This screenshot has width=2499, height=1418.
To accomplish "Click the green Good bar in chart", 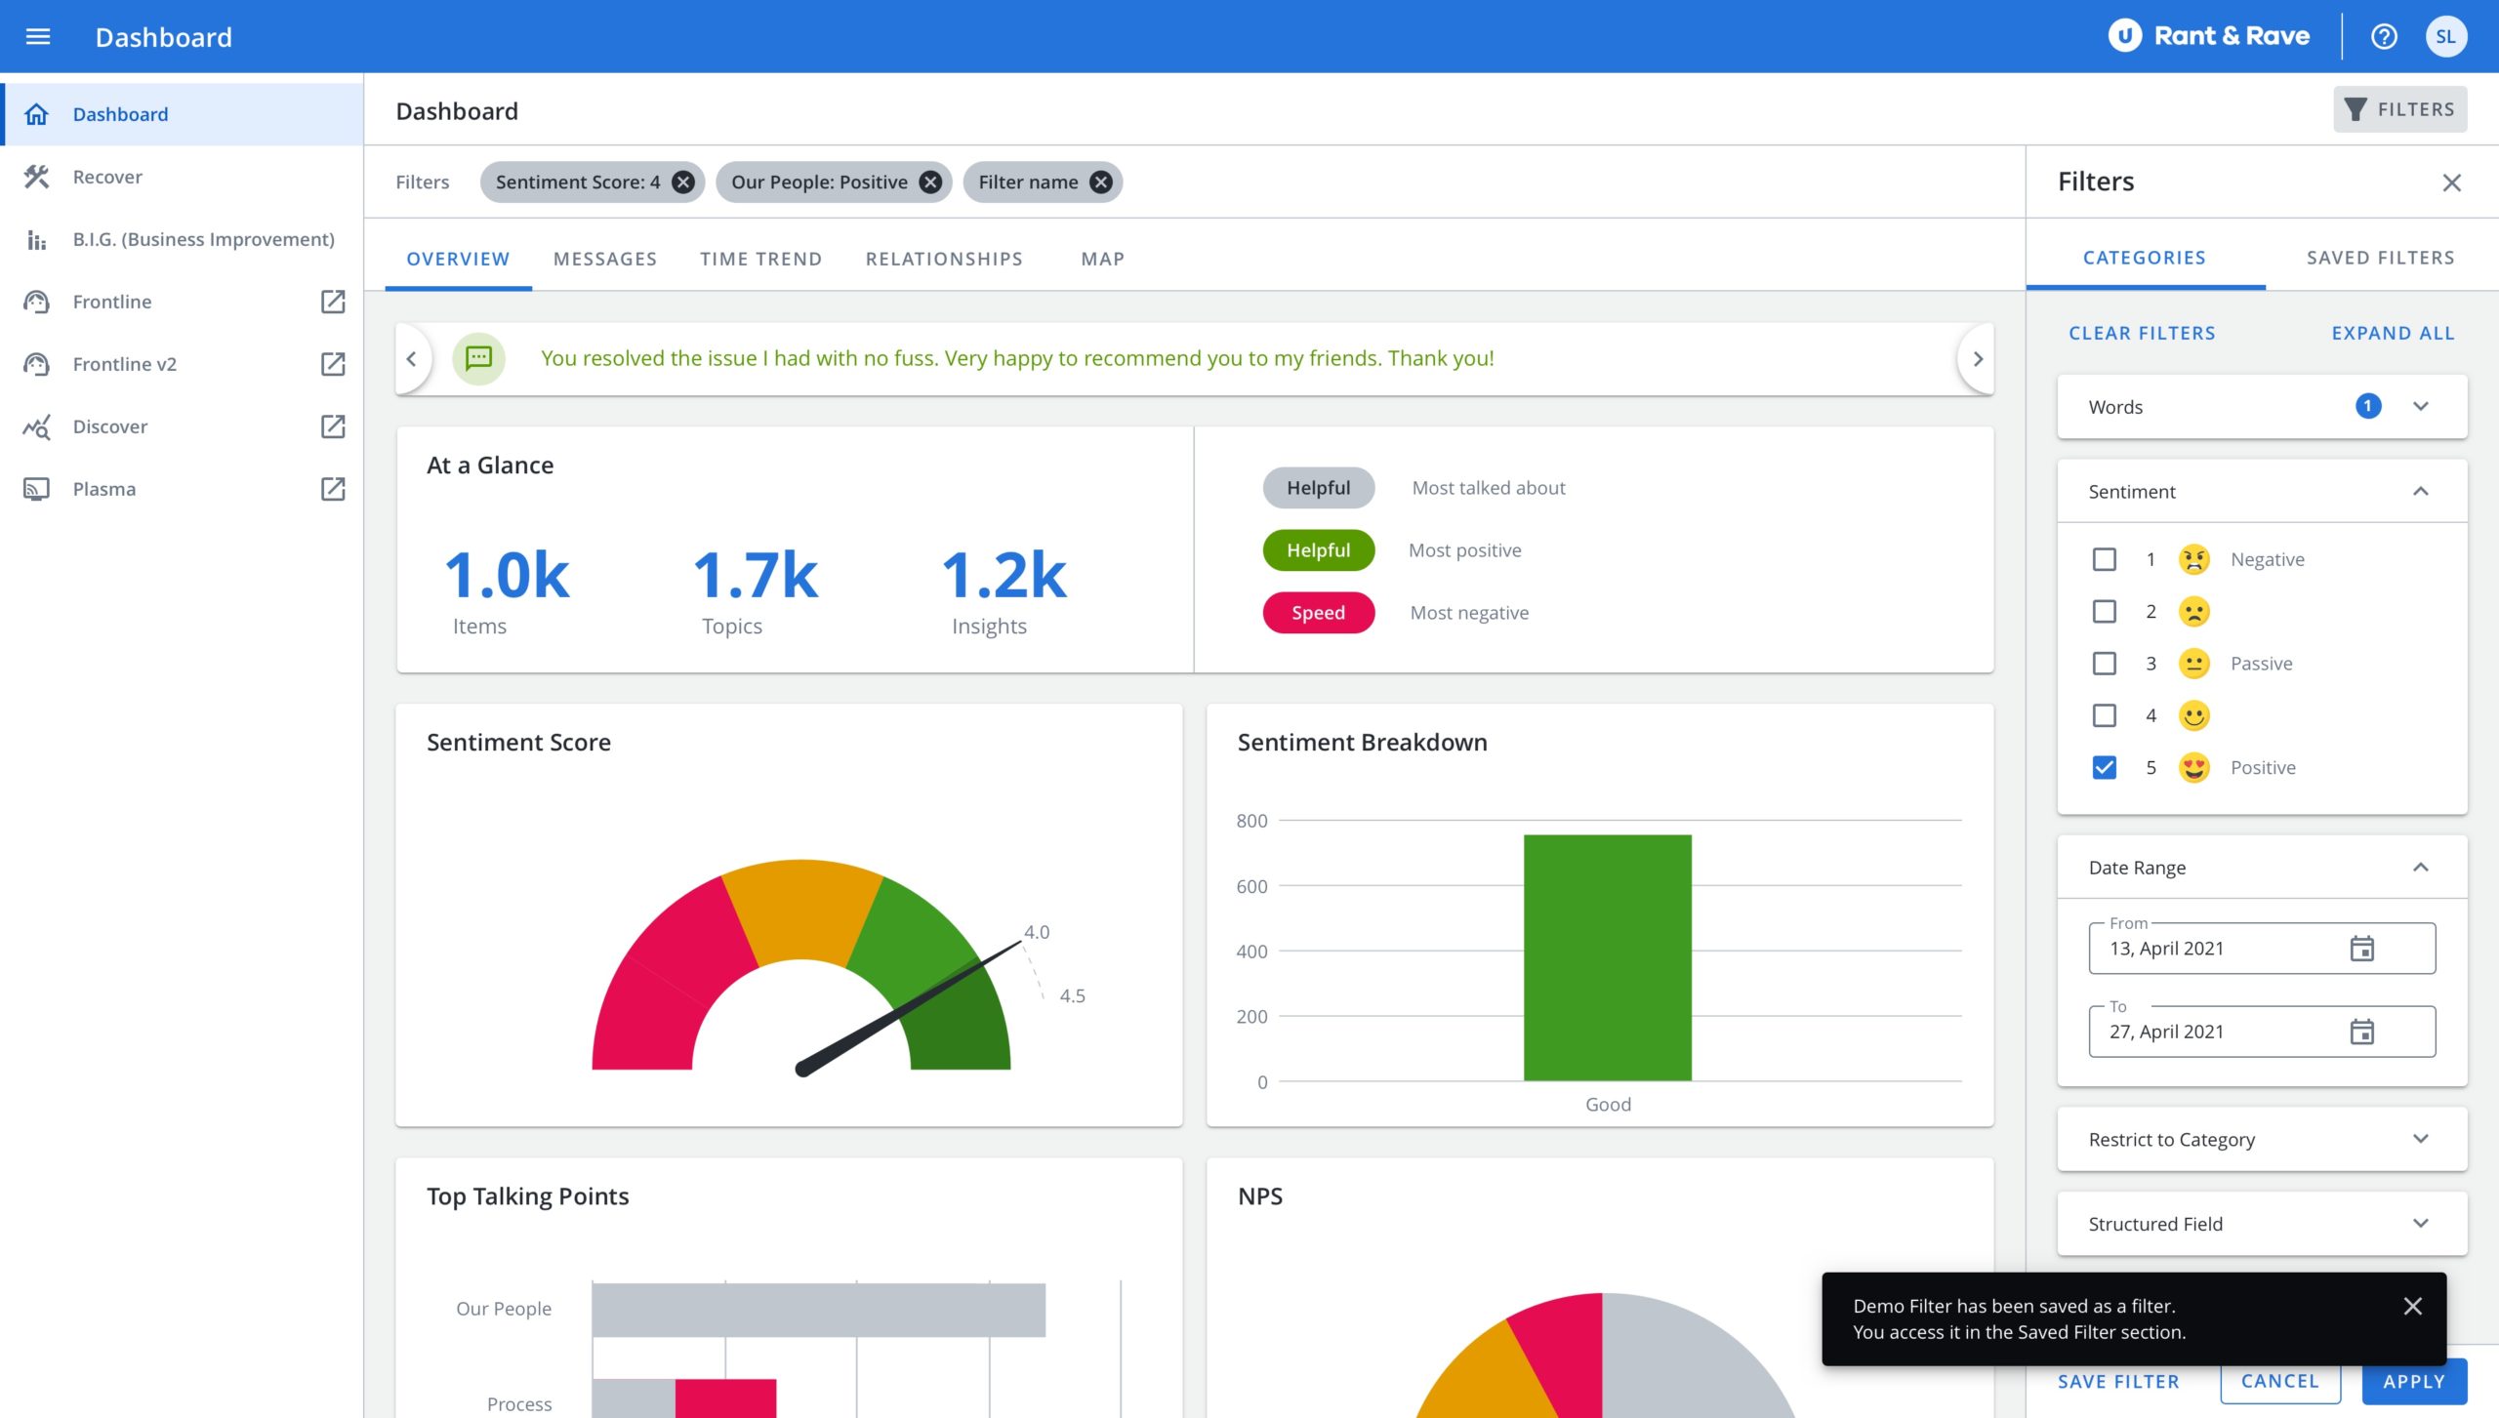I will [1607, 957].
